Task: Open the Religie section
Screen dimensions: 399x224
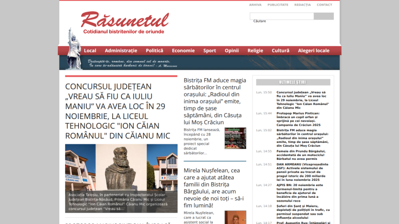Action: click(x=255, y=51)
